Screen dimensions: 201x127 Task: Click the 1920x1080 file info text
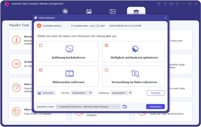click(x=125, y=26)
